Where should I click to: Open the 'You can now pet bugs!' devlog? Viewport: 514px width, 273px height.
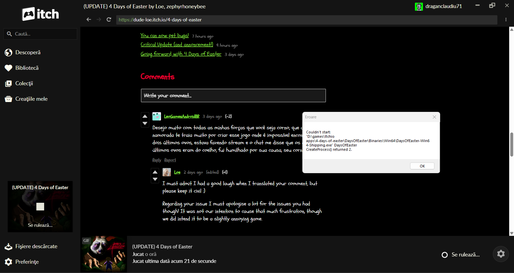164,36
